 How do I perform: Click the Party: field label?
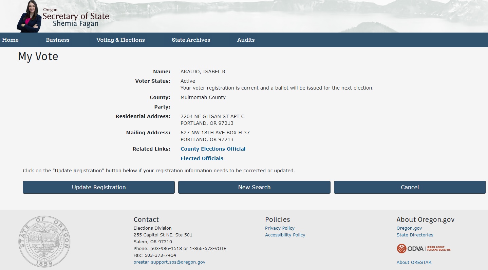(x=162, y=107)
